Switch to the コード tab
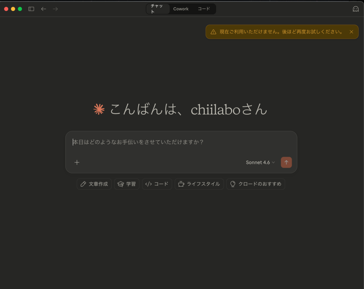 204,9
